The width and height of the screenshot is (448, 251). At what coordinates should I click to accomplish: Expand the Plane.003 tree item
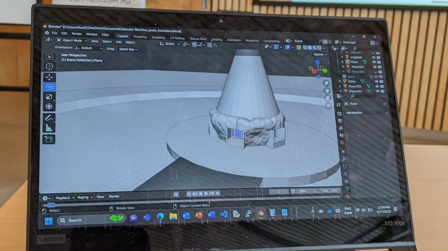(x=343, y=67)
